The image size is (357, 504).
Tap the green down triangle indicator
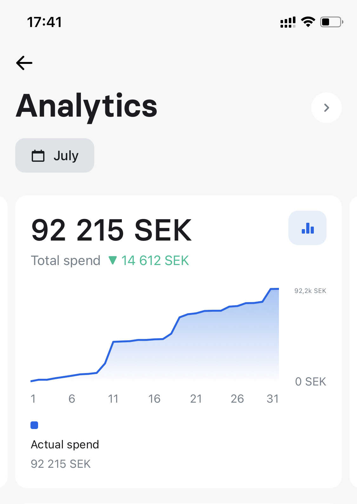[113, 261]
